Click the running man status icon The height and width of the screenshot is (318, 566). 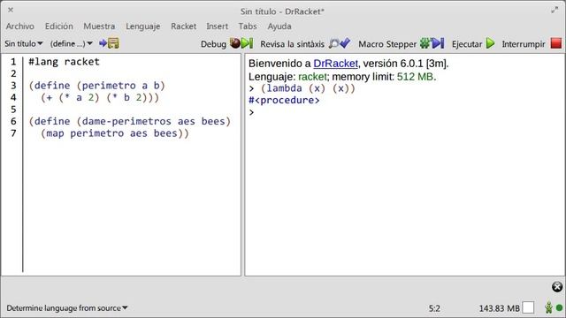pos(548,307)
